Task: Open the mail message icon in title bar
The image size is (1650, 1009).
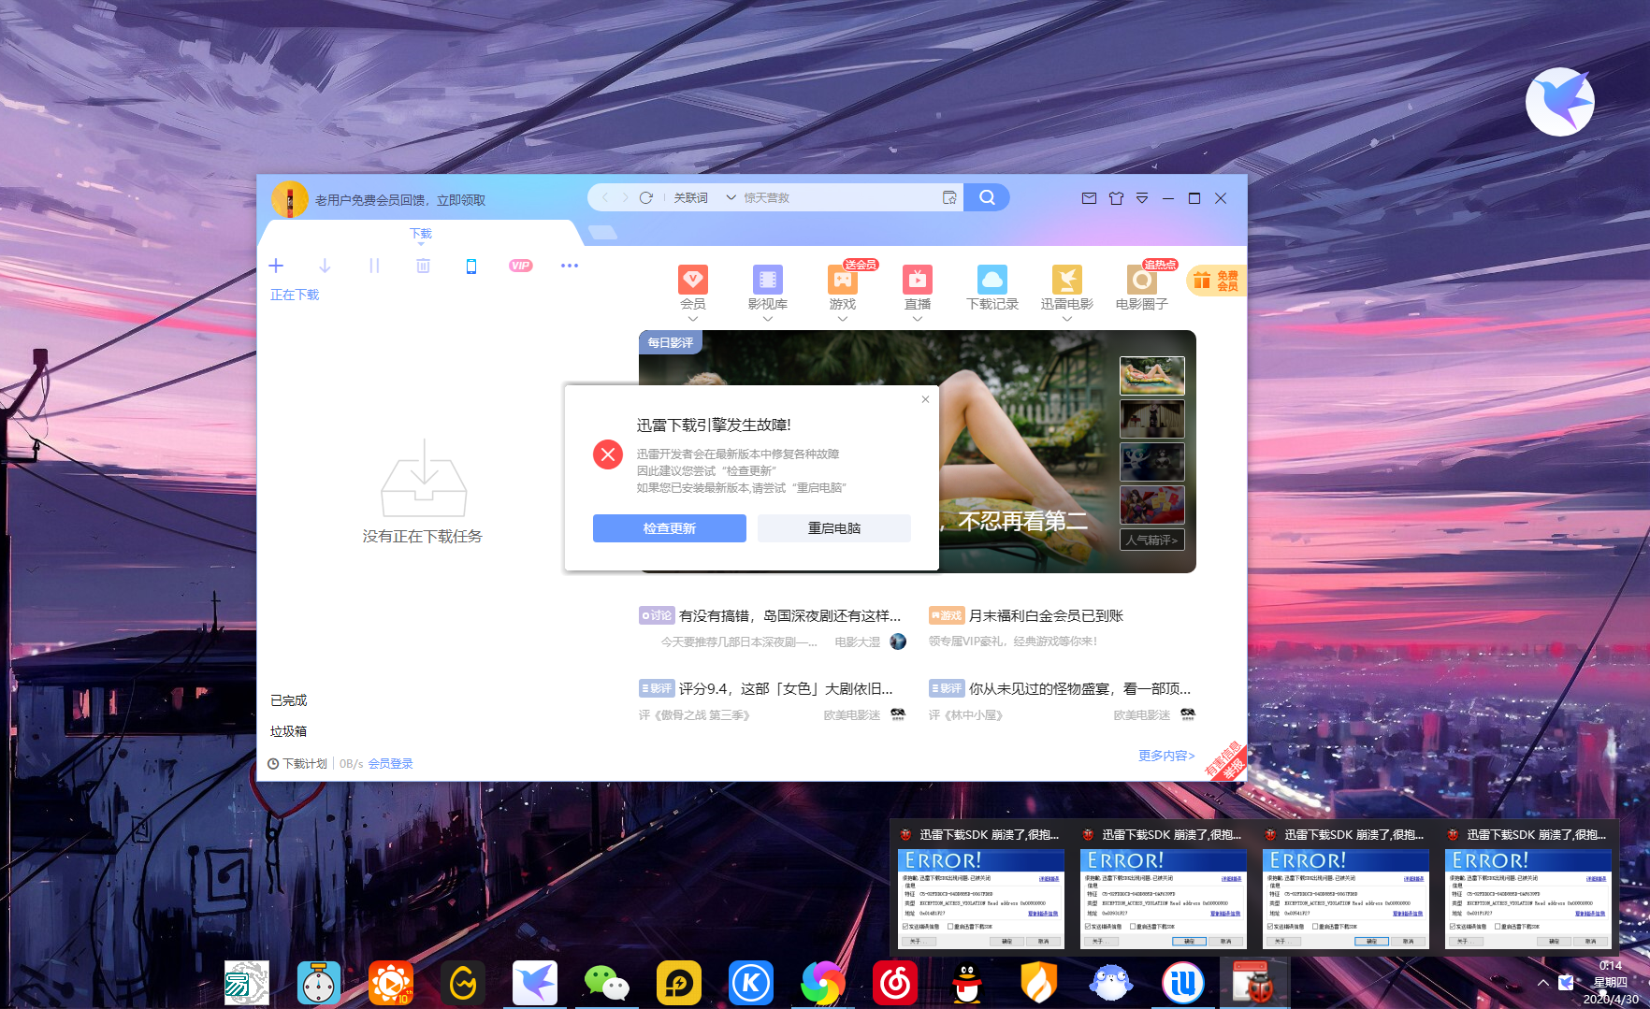Action: click(x=1089, y=198)
